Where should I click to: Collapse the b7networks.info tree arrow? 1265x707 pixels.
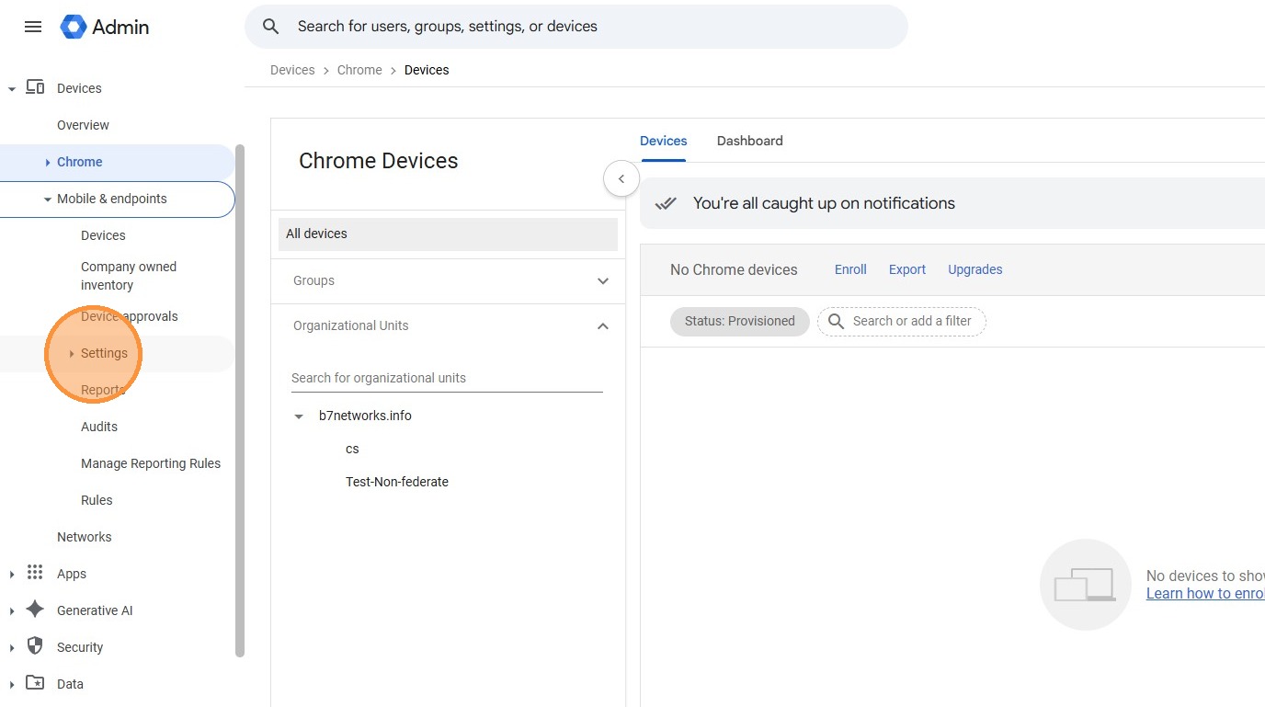pyautogui.click(x=298, y=416)
